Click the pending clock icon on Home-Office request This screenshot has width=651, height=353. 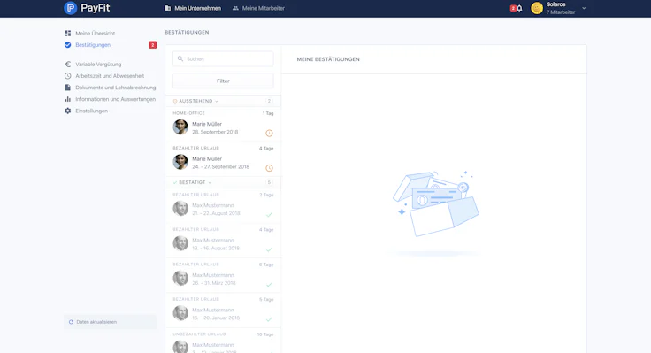[269, 134]
